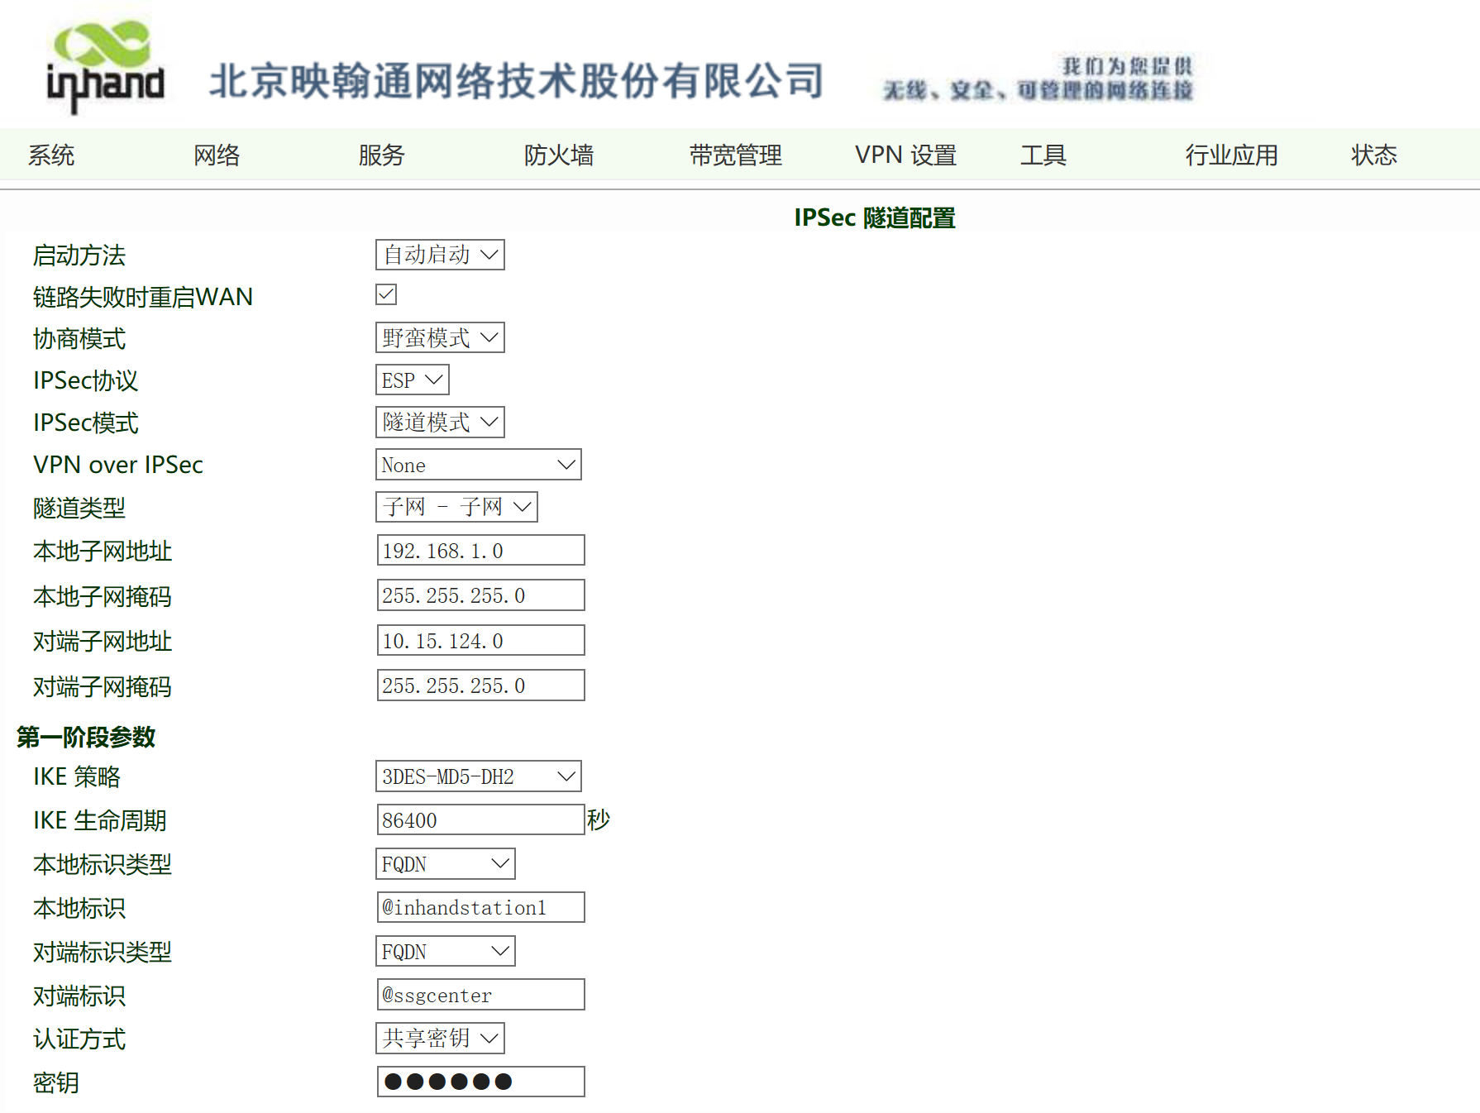Image resolution: width=1480 pixels, height=1113 pixels.
Task: Click the 密钥 password field
Action: (x=480, y=1081)
